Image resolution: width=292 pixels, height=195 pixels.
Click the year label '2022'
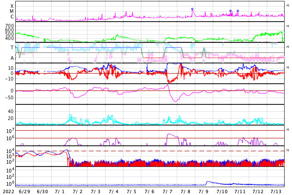pos(9,191)
